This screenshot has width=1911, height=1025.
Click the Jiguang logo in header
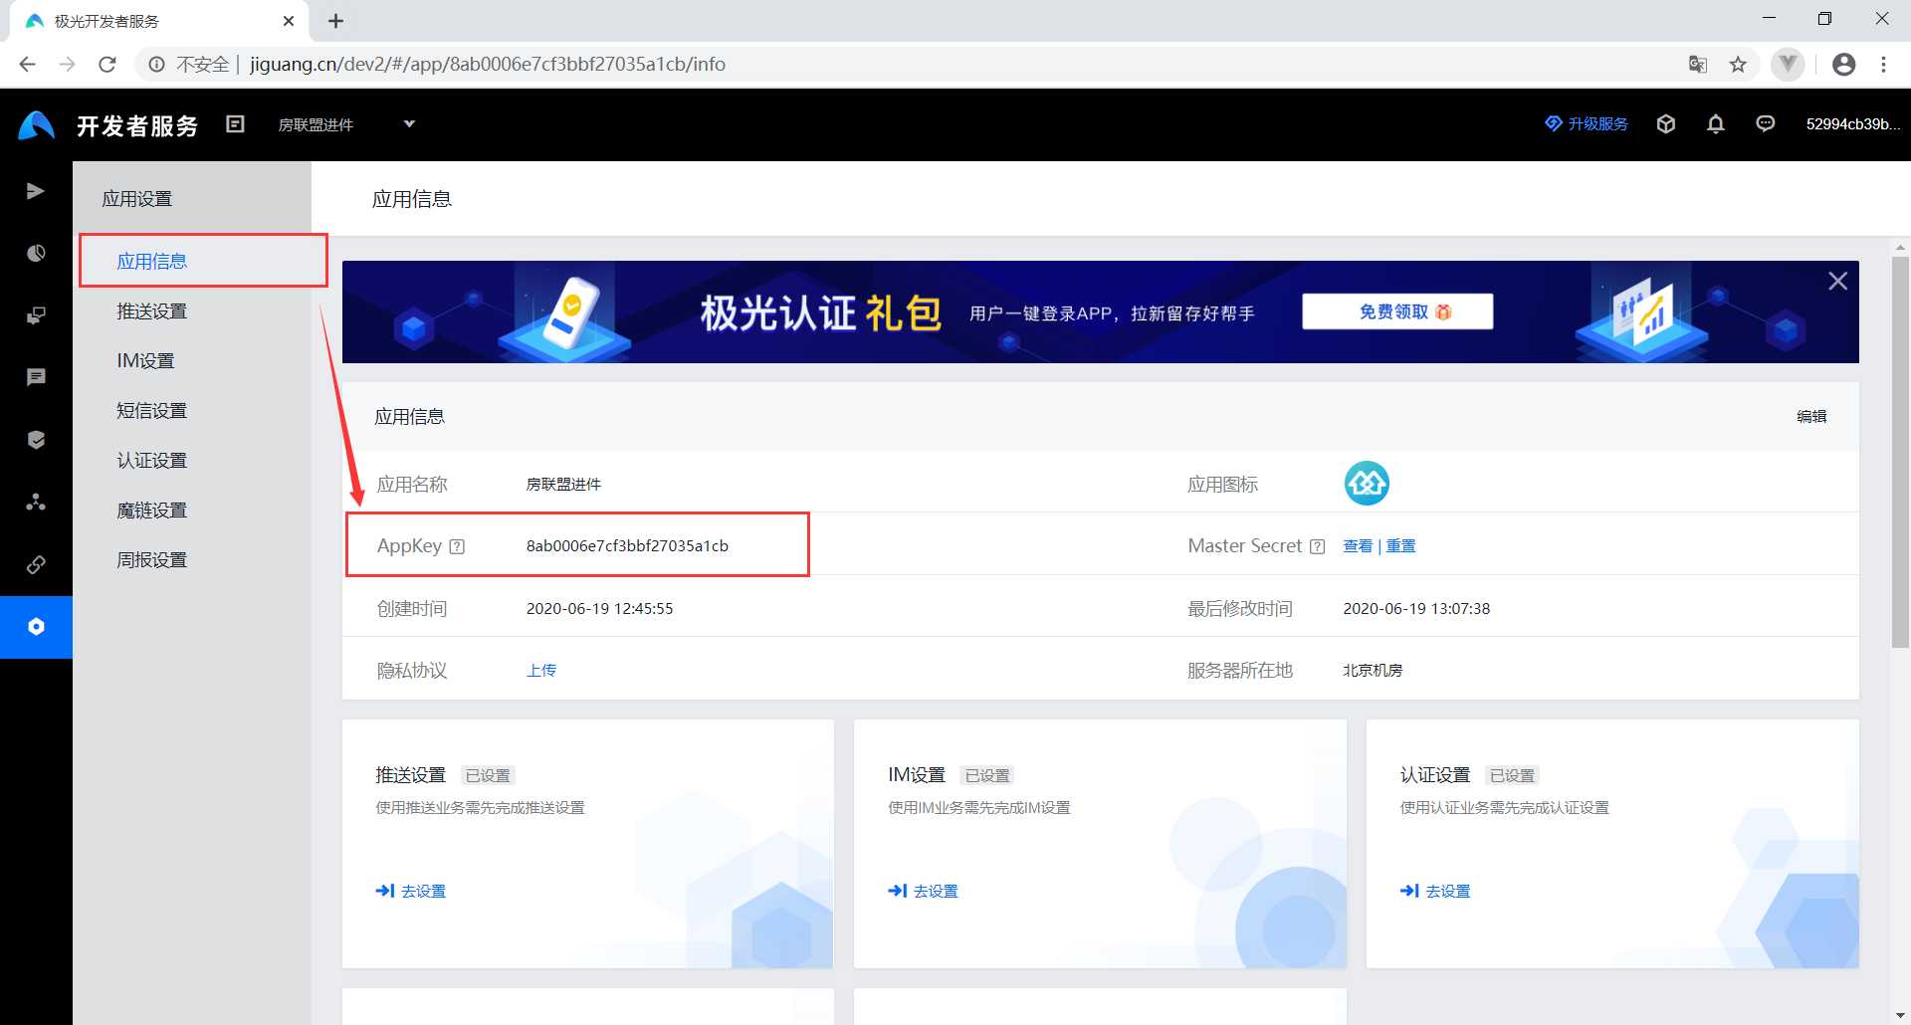(37, 125)
